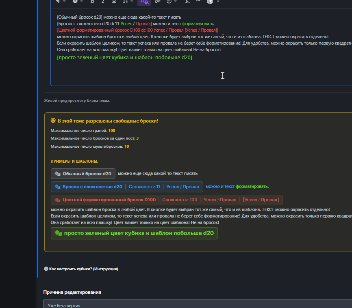Open the text color tool
The height and width of the screenshot is (308, 352).
click(144, 2)
